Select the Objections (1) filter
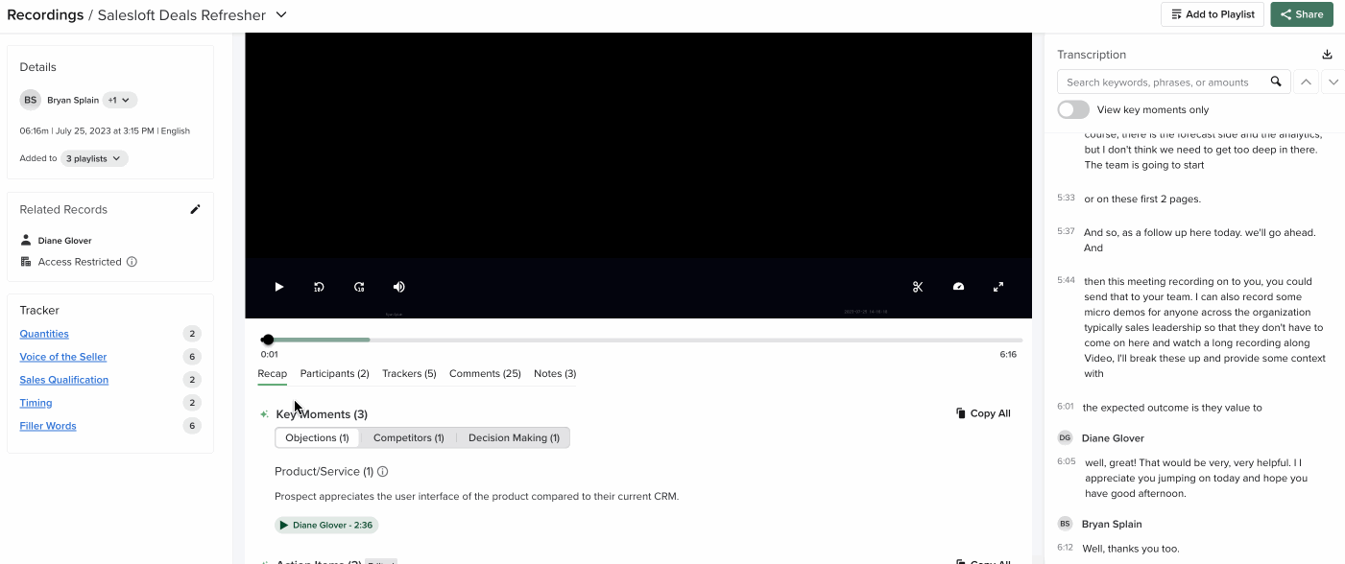The image size is (1345, 564). point(317,437)
